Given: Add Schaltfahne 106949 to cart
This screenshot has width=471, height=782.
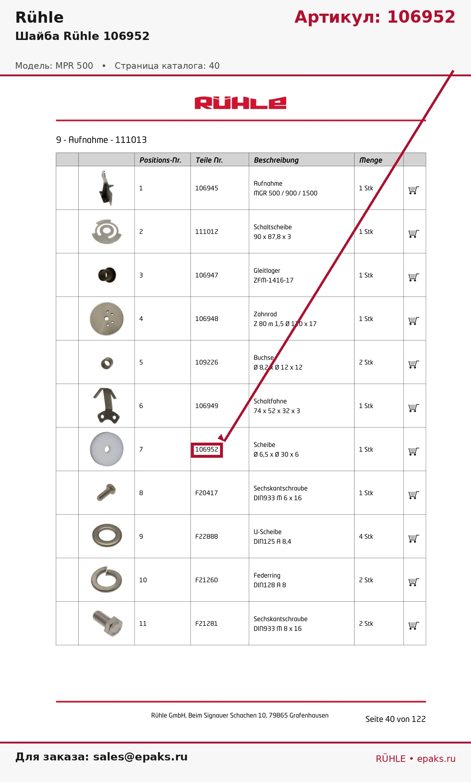Looking at the screenshot, I should (x=414, y=408).
